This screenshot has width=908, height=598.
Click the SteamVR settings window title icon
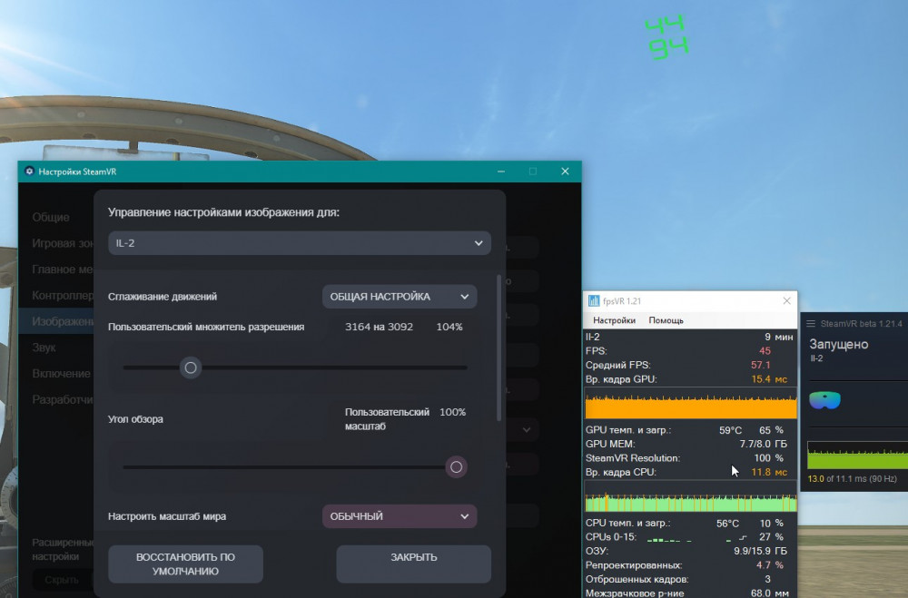pos(30,172)
